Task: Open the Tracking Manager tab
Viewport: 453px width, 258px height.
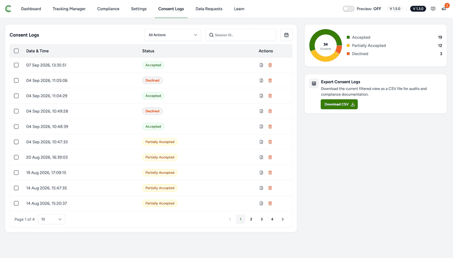Action: point(69,9)
